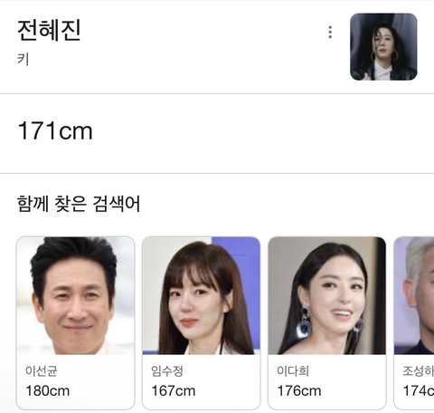Select the 171cm height answer text
The image size is (434, 413).
coord(55,130)
